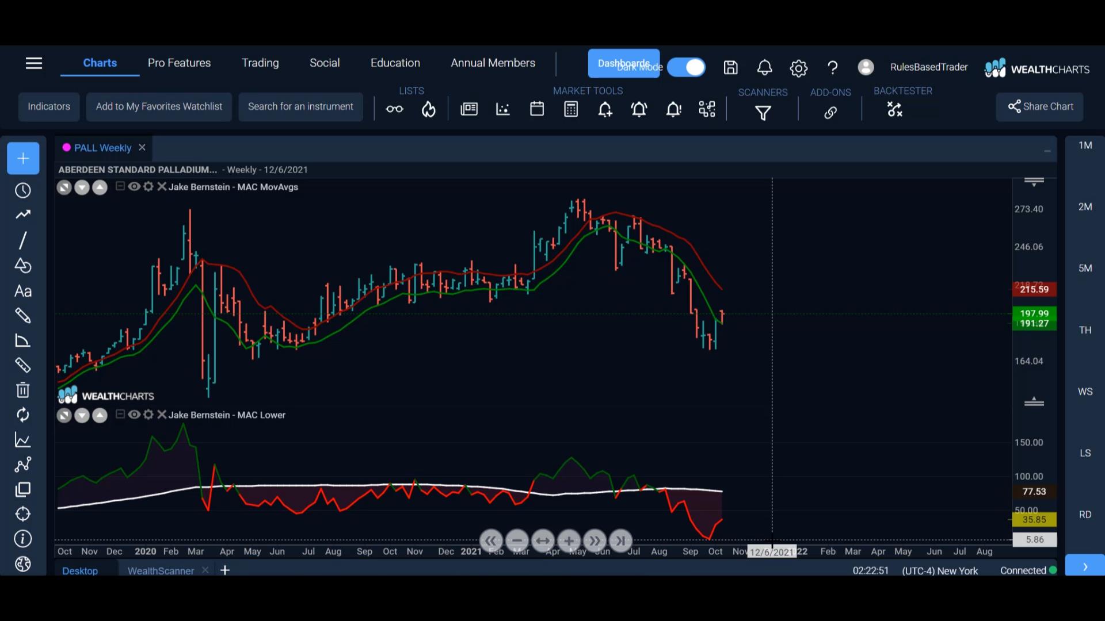Collapse the MAC Lower indicator minus box
Screen dimensions: 1105x621
[120, 414]
